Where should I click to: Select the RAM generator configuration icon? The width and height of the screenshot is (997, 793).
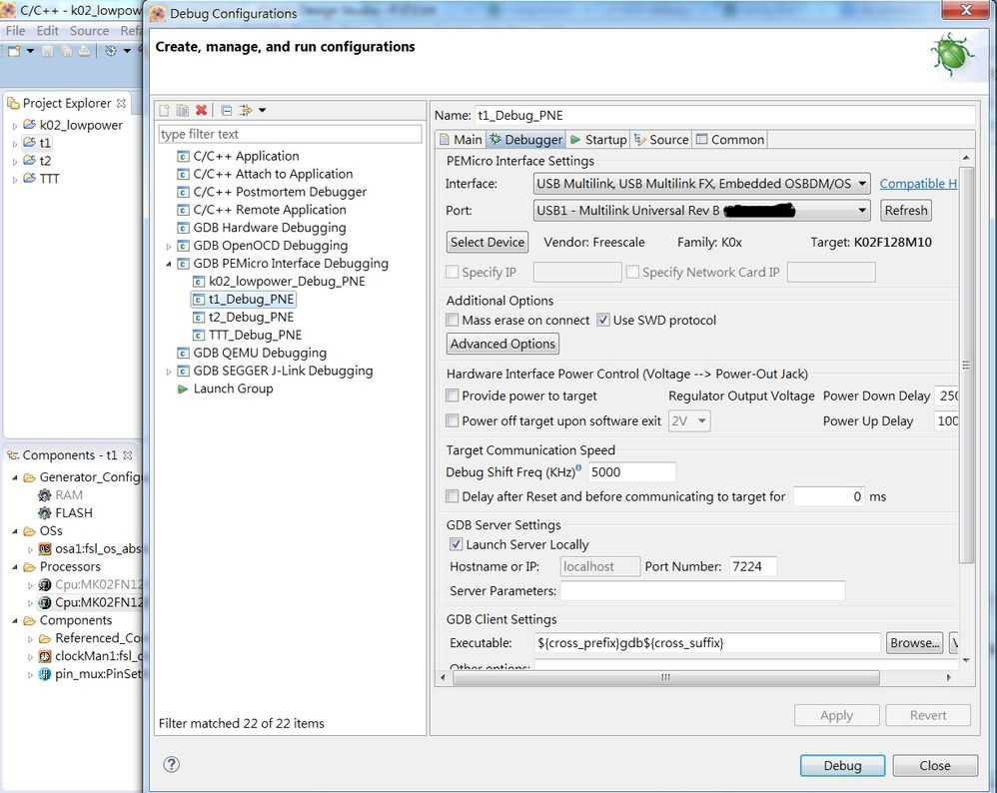pyautogui.click(x=45, y=494)
